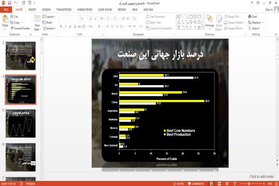This screenshot has width=279, height=186.
Task: Click the Paste clipboard icon
Action: click(x=5, y=19)
